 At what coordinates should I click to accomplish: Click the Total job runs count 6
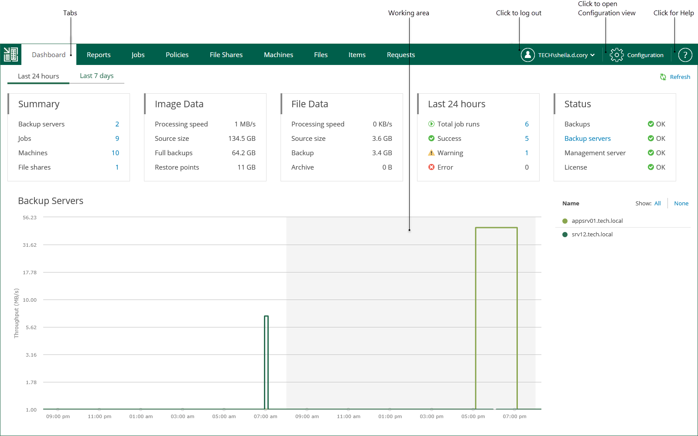click(527, 124)
